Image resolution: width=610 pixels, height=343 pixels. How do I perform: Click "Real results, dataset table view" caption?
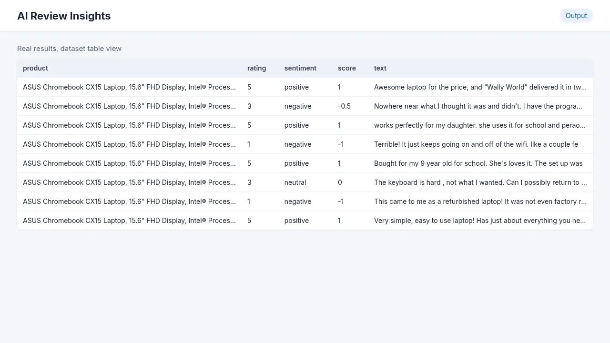point(69,49)
